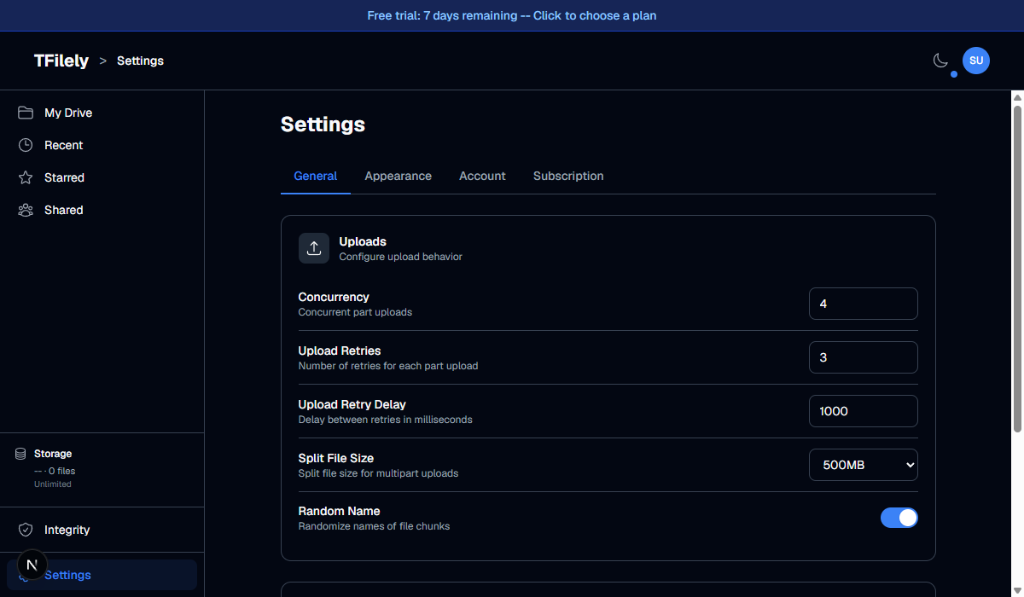
Task: Click the 'Randomize names of file chunks' text
Action: coord(374,526)
